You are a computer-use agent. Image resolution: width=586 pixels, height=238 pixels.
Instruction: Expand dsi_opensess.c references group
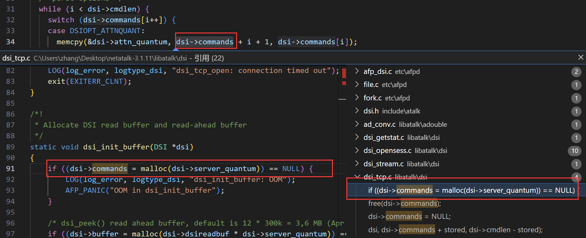(357, 150)
